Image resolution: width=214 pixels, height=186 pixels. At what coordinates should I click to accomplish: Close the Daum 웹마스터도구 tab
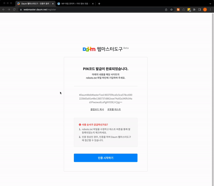coord(53,4)
